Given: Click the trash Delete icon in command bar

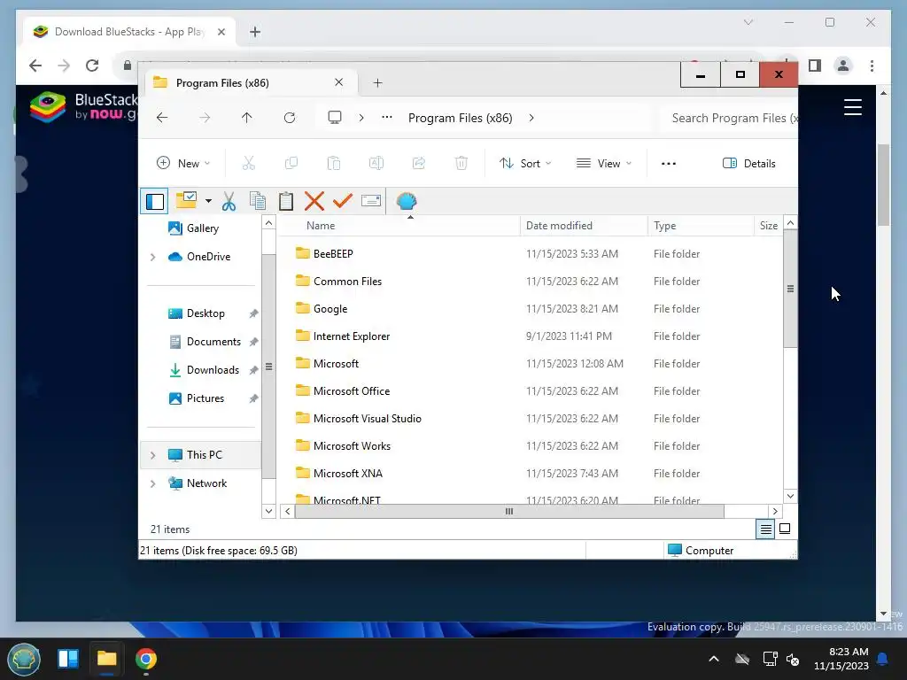Looking at the screenshot, I should 461,164.
